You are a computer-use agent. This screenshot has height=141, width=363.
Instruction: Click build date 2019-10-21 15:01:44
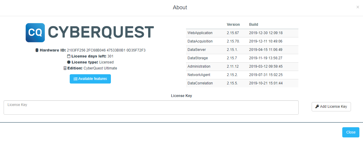pyautogui.click(x=266, y=83)
